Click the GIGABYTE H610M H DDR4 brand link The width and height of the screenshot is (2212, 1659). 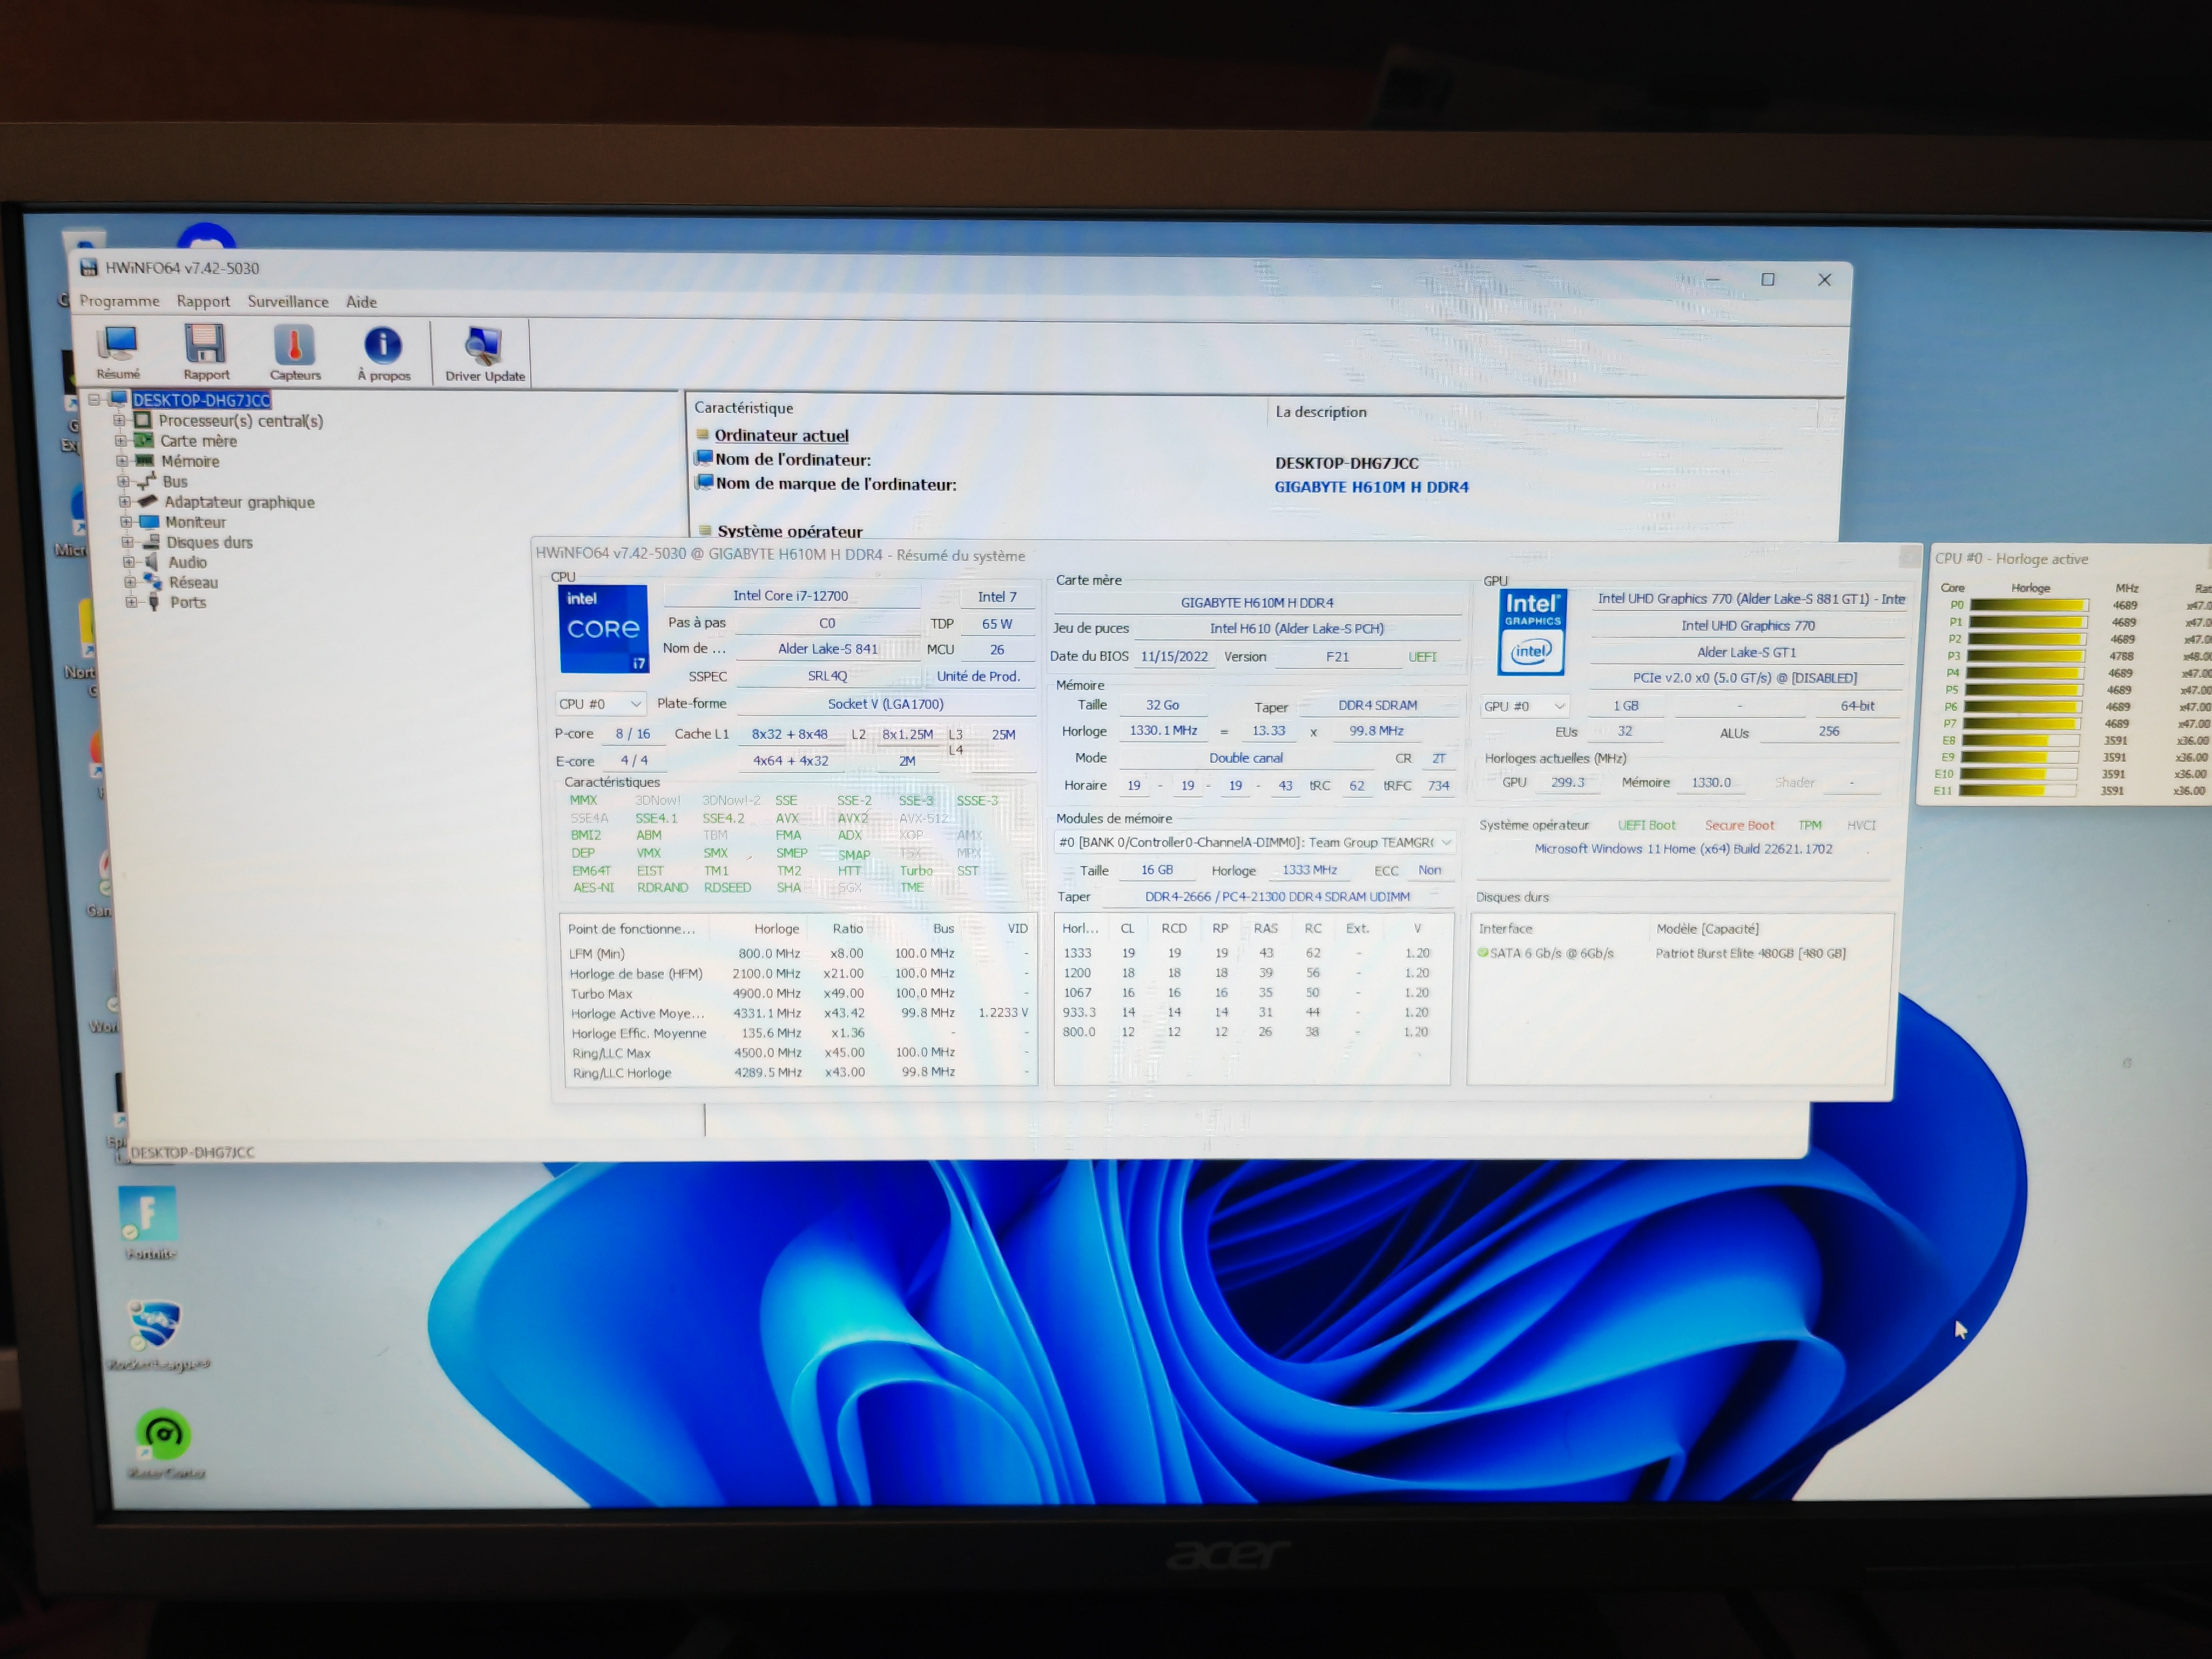pos(1371,487)
